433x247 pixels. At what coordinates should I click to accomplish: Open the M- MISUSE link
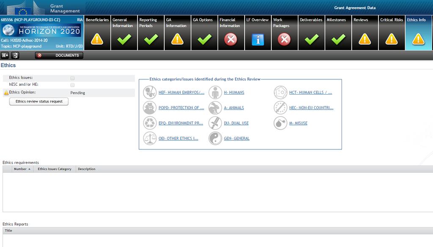click(x=298, y=123)
